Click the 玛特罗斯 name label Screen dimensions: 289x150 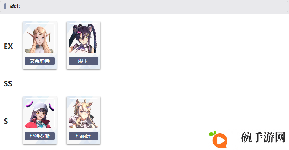click(x=40, y=136)
